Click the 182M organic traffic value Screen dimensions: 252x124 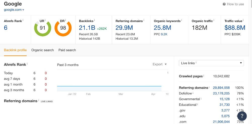pyautogui.click(x=199, y=28)
